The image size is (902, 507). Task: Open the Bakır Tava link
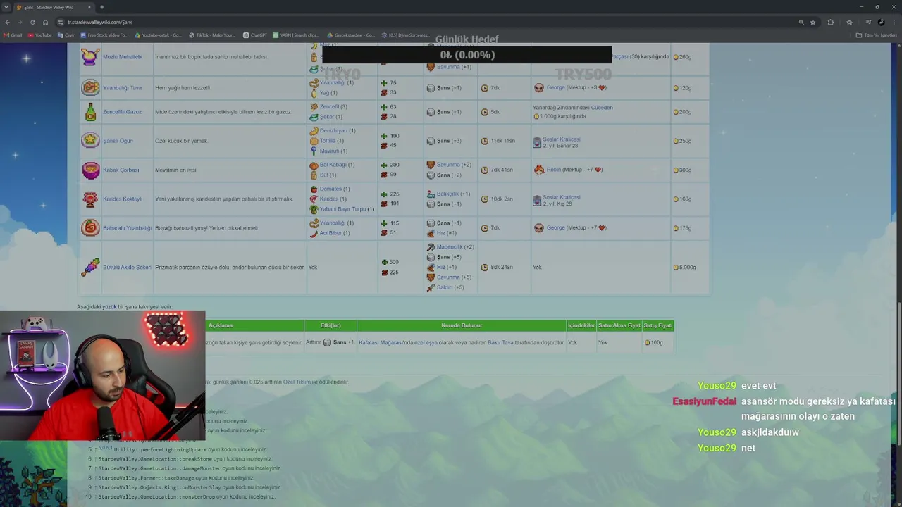(501, 343)
